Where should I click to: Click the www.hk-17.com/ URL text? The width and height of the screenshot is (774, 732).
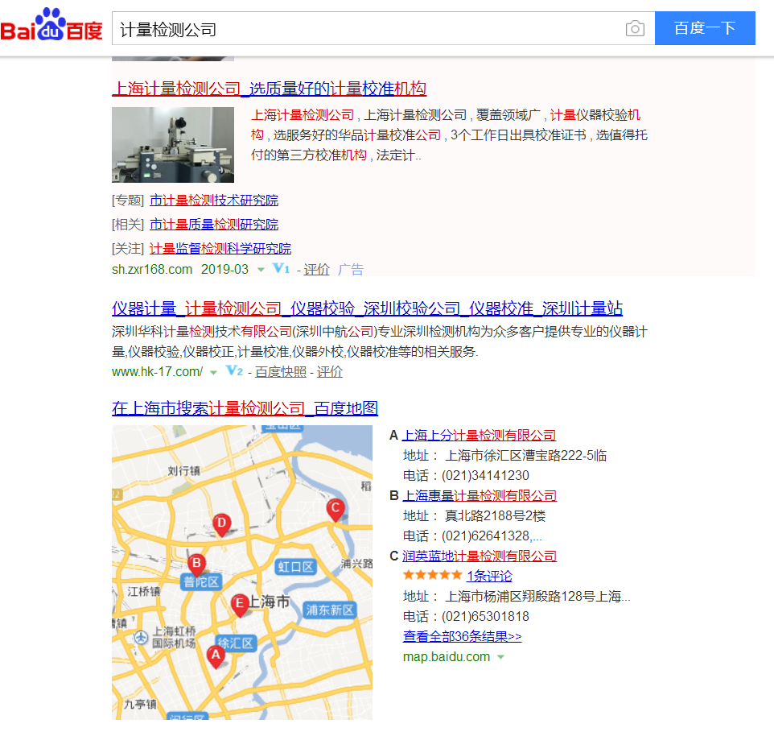click(158, 371)
